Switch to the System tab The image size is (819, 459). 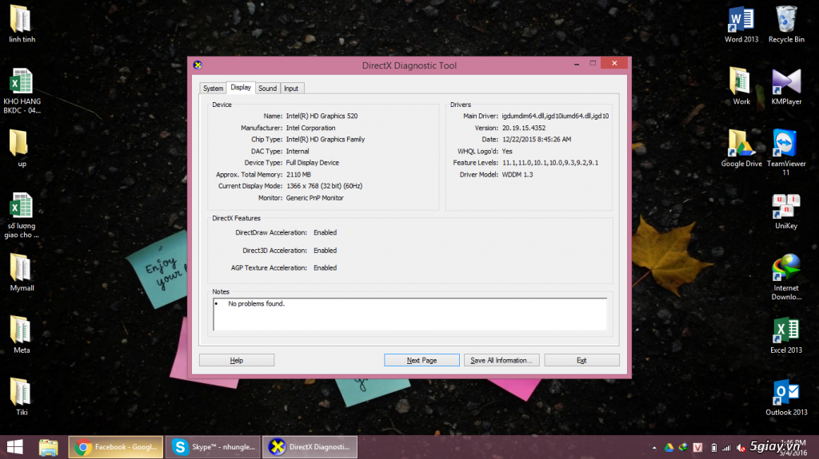(213, 89)
